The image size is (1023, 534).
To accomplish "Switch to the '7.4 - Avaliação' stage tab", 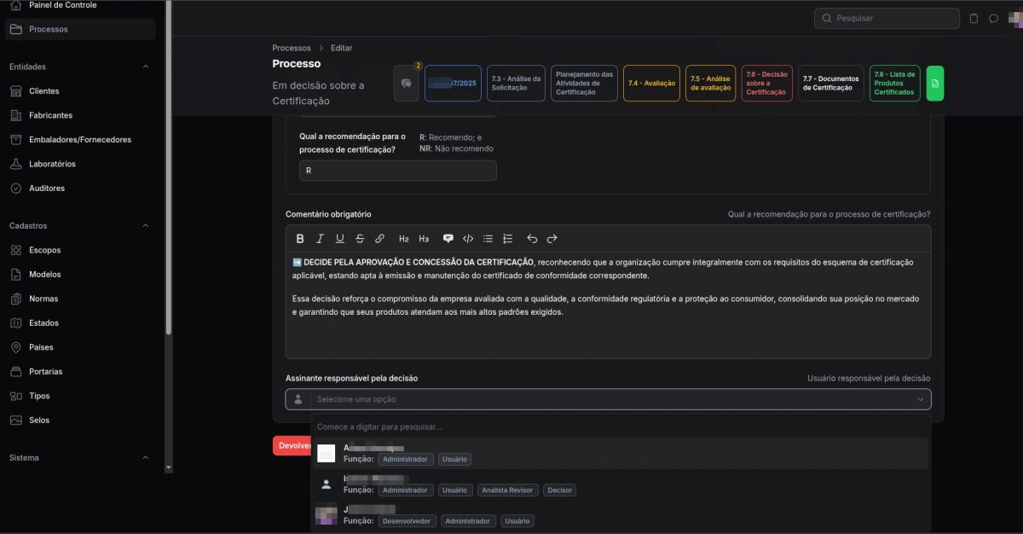I will click(x=650, y=83).
